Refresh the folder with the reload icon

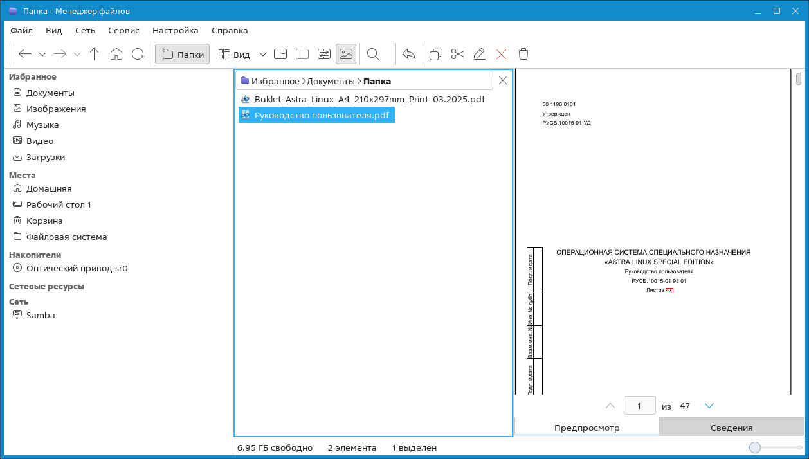pyautogui.click(x=138, y=54)
